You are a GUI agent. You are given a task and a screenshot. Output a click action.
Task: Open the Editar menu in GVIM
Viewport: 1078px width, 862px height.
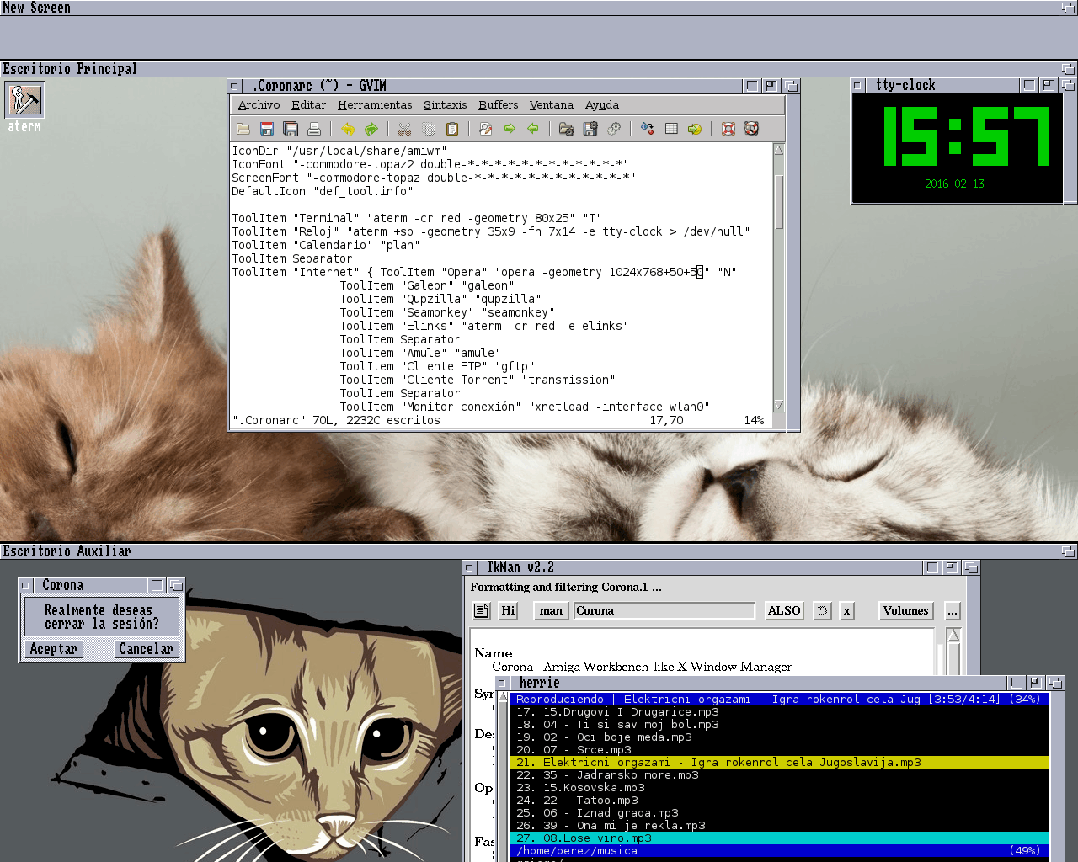[x=308, y=105]
